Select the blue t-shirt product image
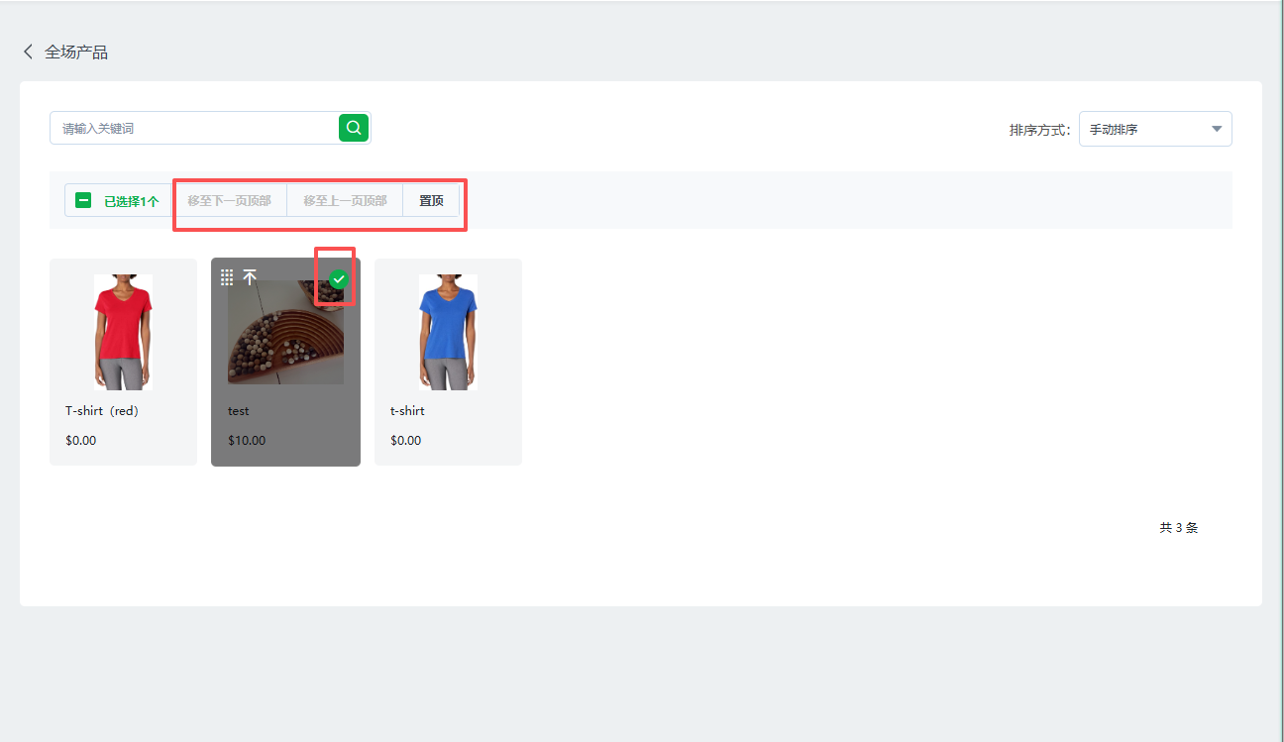Screen dimensions: 1284x742 [448, 332]
